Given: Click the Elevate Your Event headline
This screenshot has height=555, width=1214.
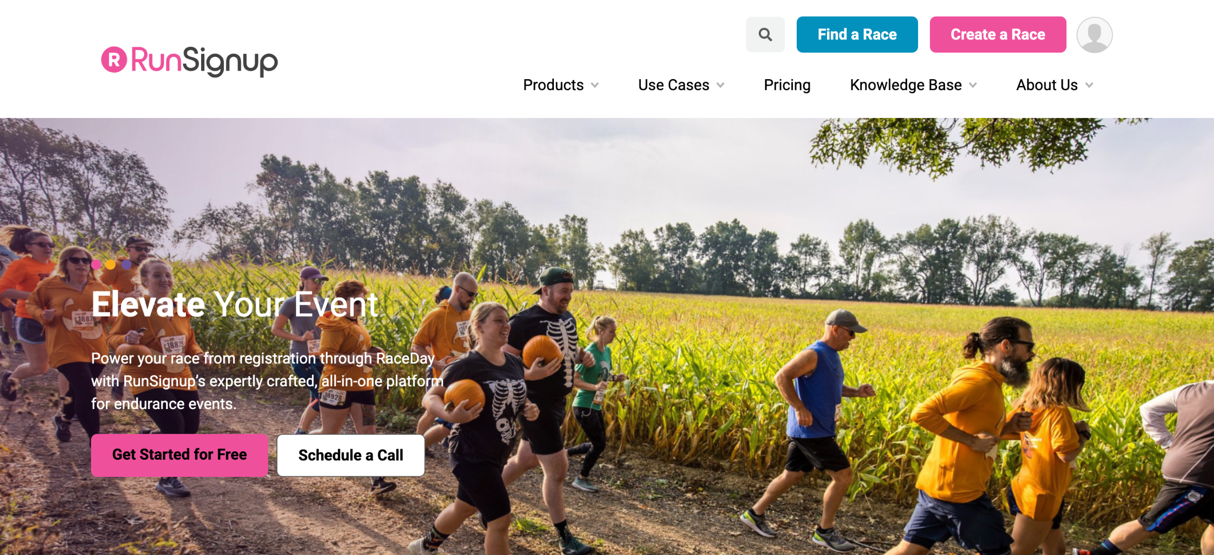Looking at the screenshot, I should (x=235, y=304).
